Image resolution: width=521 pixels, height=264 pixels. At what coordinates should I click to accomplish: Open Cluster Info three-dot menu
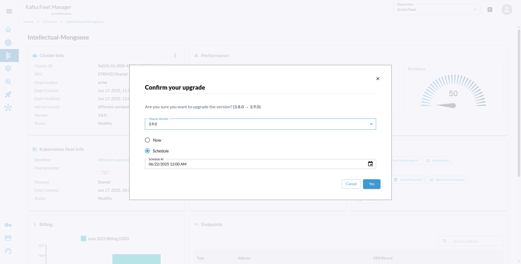click(175, 56)
